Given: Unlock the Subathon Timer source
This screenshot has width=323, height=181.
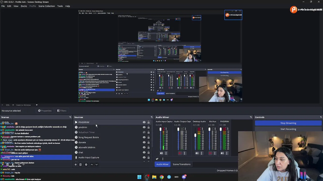Looking at the screenshot, I should click(148, 132).
